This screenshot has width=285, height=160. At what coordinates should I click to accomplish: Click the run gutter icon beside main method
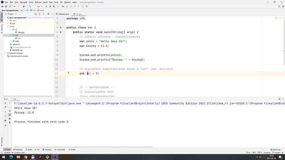[x=61, y=32]
